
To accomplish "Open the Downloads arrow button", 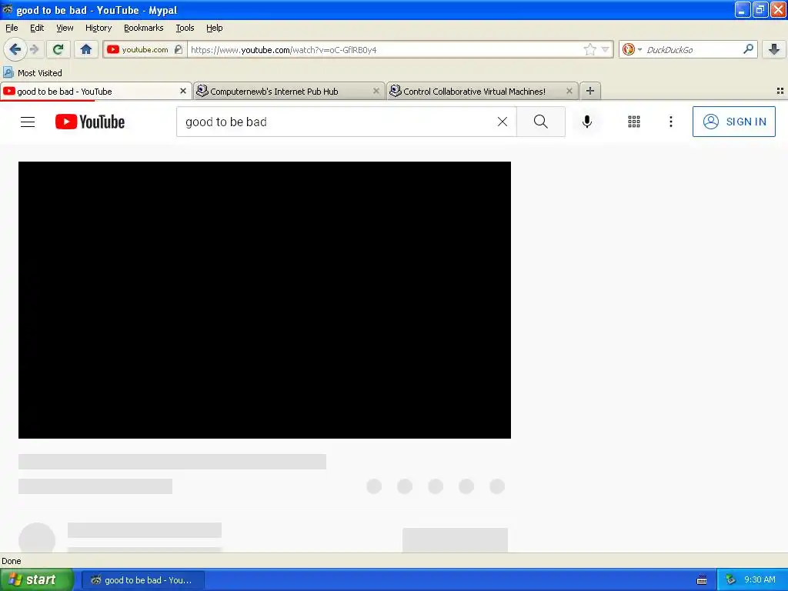I will coord(774,49).
